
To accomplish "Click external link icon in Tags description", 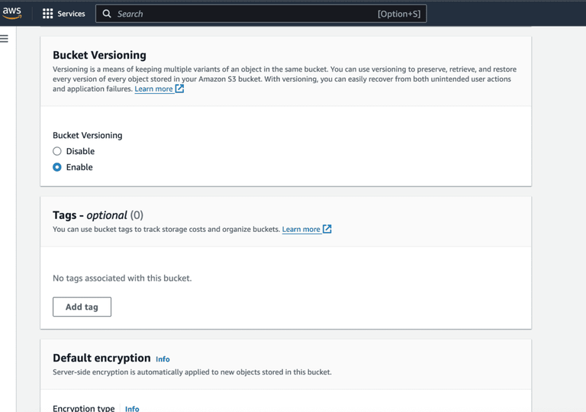I will point(327,229).
